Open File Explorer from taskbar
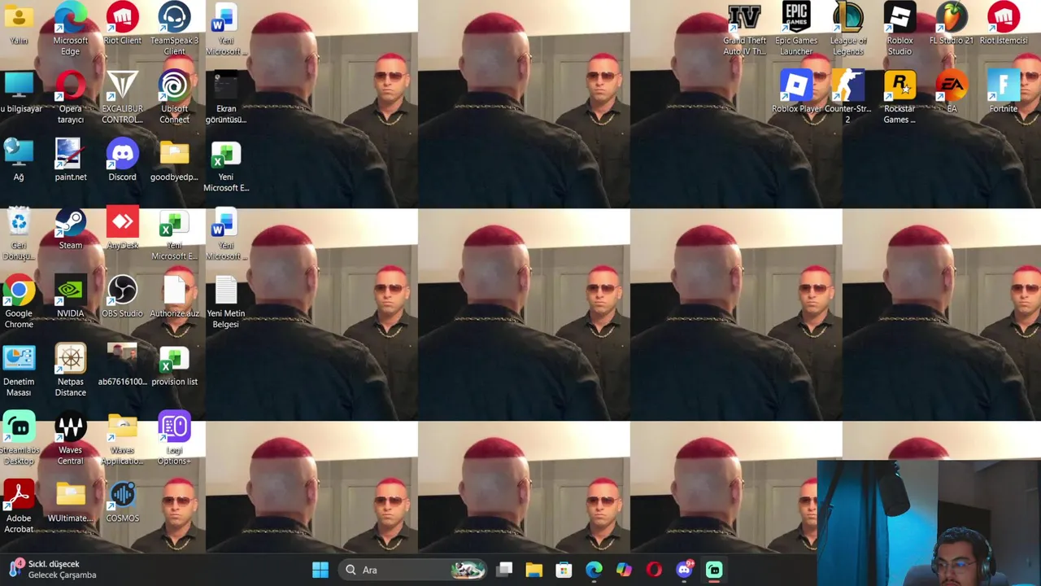This screenshot has width=1041, height=586. 534,570
